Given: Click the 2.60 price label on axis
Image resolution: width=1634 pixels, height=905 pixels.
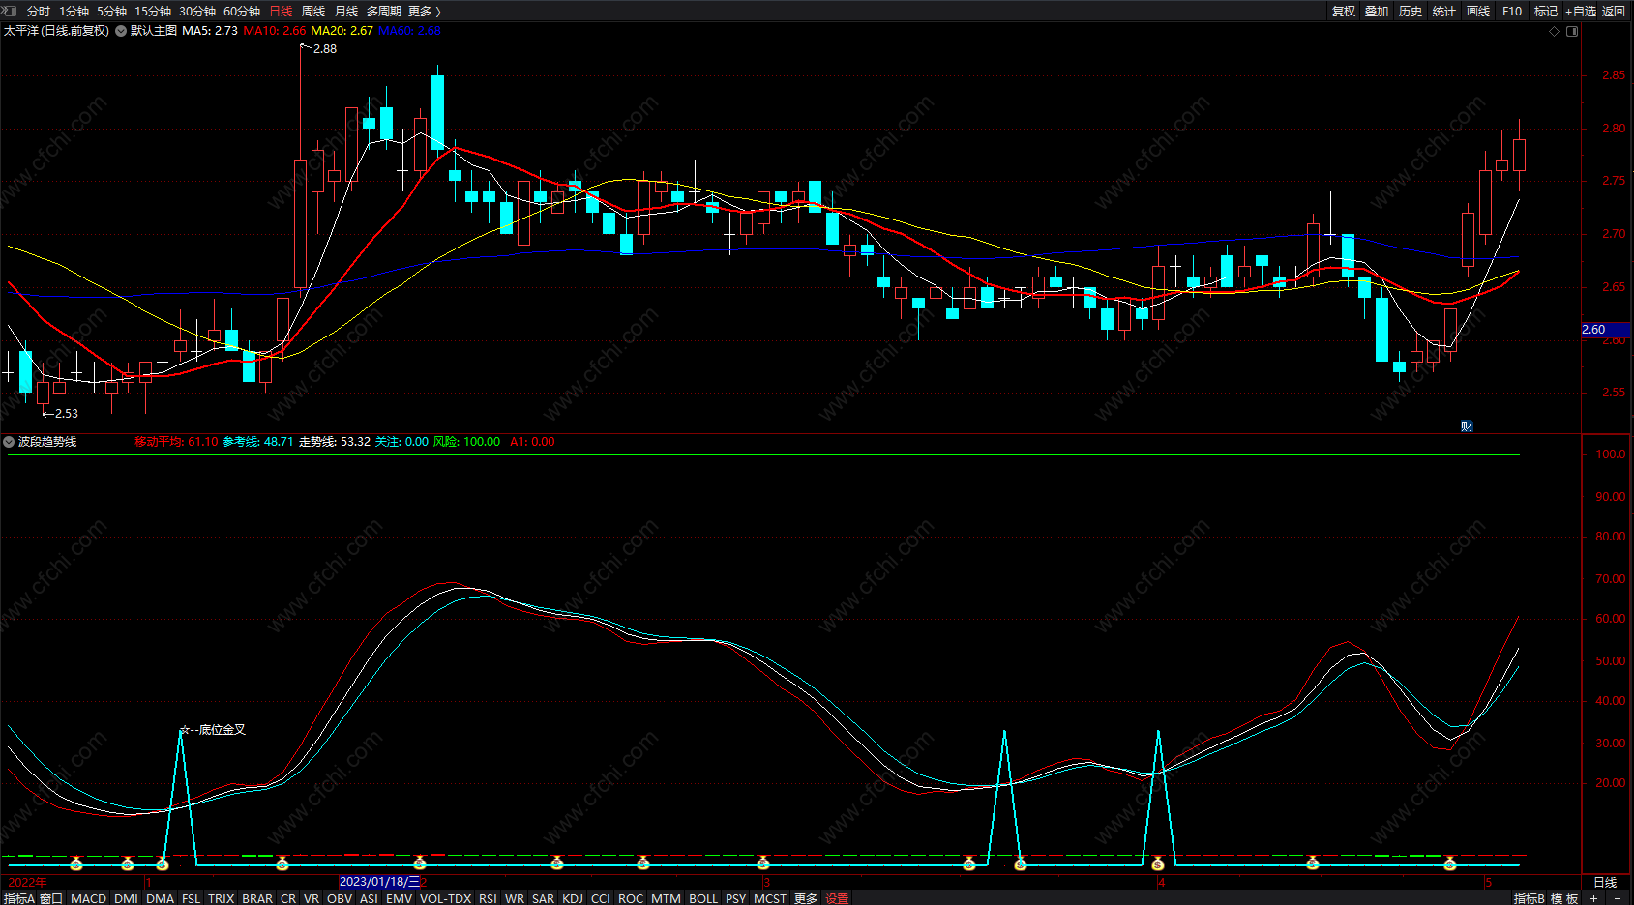Looking at the screenshot, I should pos(1594,330).
